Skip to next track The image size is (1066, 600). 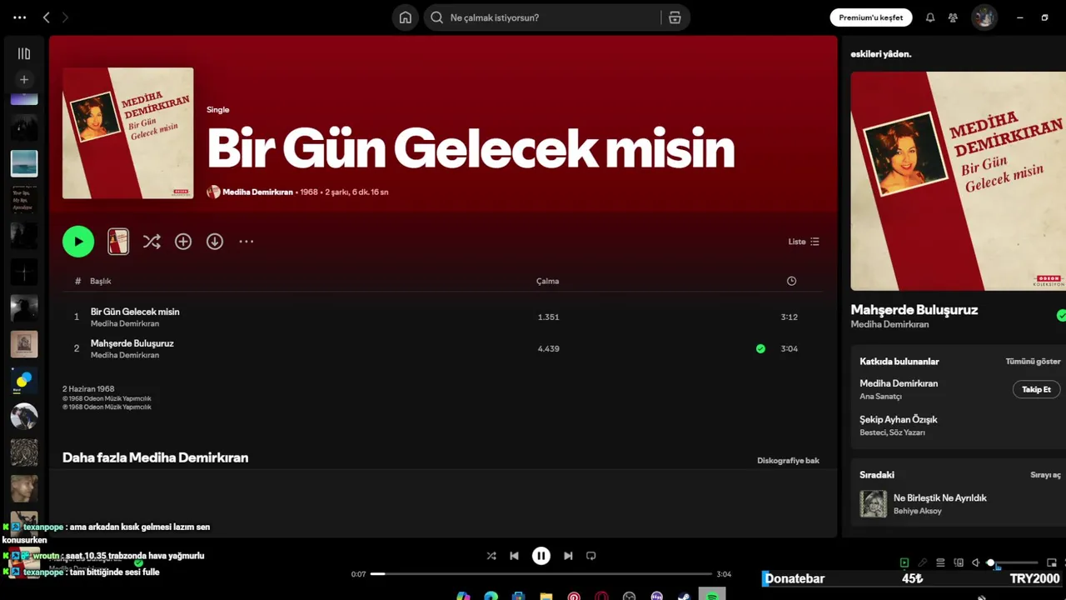click(x=568, y=556)
